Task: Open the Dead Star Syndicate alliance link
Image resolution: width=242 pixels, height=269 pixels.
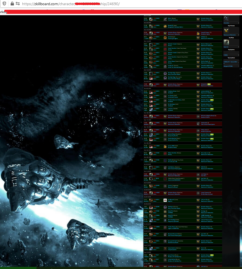Action: pos(173,243)
